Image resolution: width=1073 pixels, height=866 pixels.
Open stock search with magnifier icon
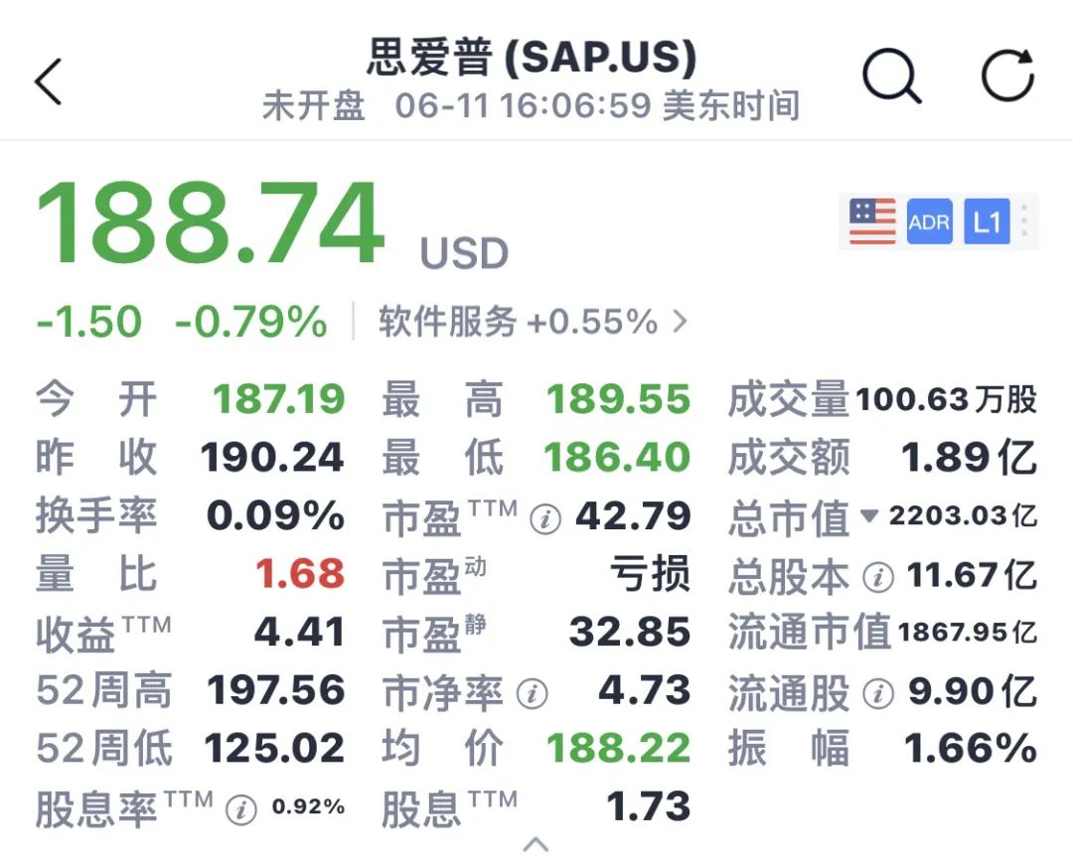(891, 77)
